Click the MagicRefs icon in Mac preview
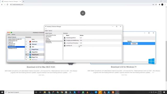 pyautogui.click(x=30, y=52)
